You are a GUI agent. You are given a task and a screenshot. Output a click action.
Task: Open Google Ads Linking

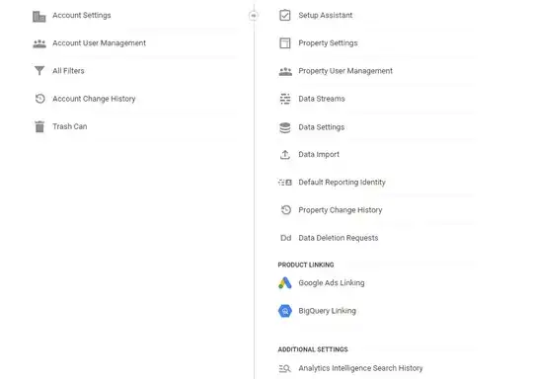coord(332,283)
